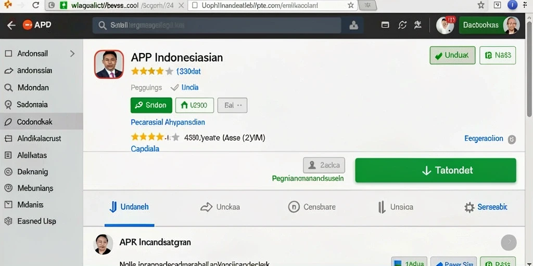
Task: Click the Dacbookas account button
Action: (x=489, y=25)
